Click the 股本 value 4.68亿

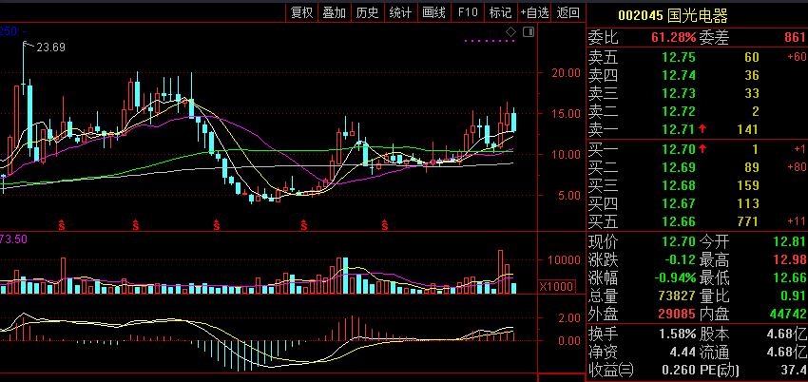(786, 334)
